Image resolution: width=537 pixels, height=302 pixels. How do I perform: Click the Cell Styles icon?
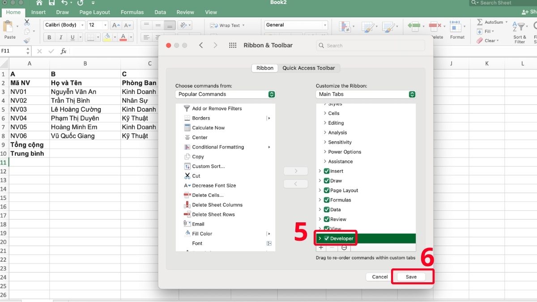(x=389, y=27)
